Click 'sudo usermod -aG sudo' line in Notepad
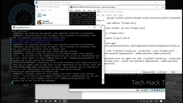 125,28
